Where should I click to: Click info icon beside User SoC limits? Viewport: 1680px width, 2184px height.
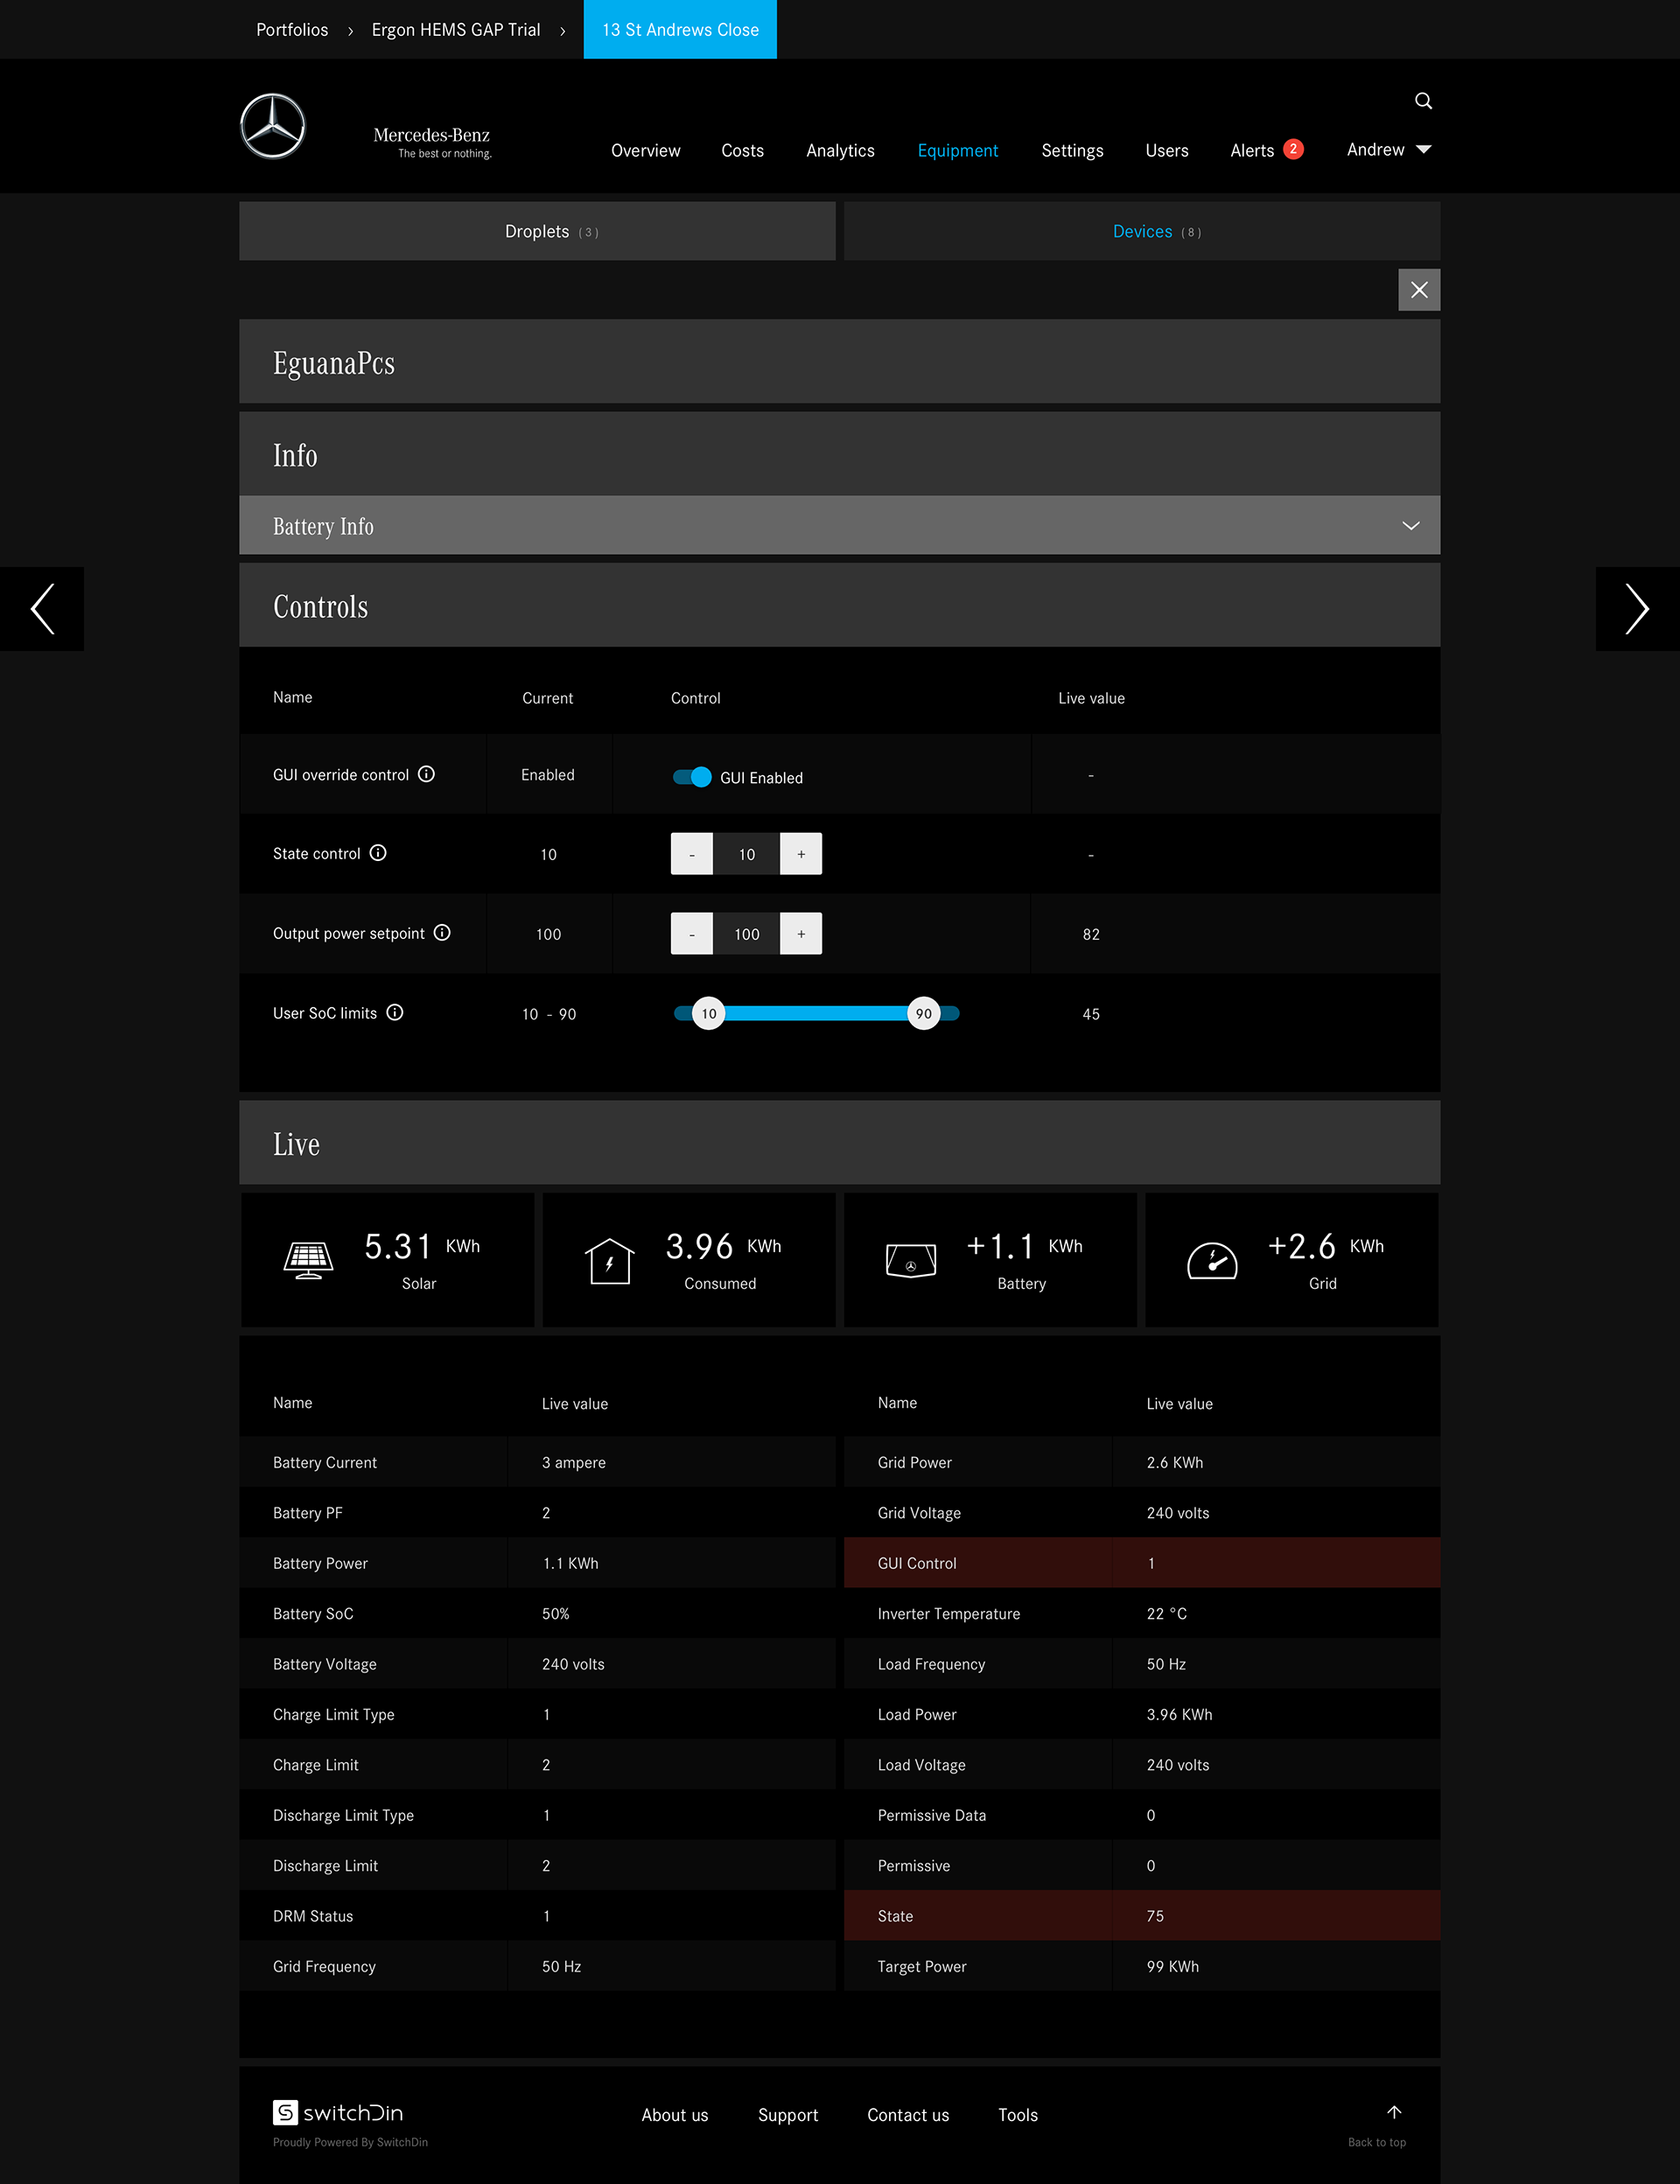click(x=395, y=1013)
